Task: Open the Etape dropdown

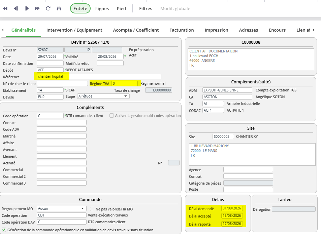Action: (103, 96)
